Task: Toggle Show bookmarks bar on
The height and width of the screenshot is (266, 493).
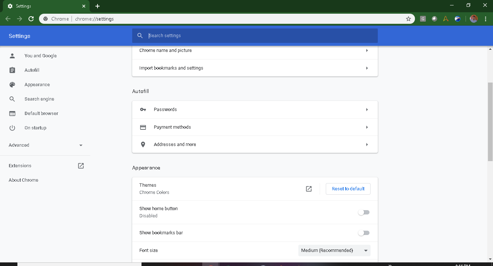Action: tap(364, 233)
